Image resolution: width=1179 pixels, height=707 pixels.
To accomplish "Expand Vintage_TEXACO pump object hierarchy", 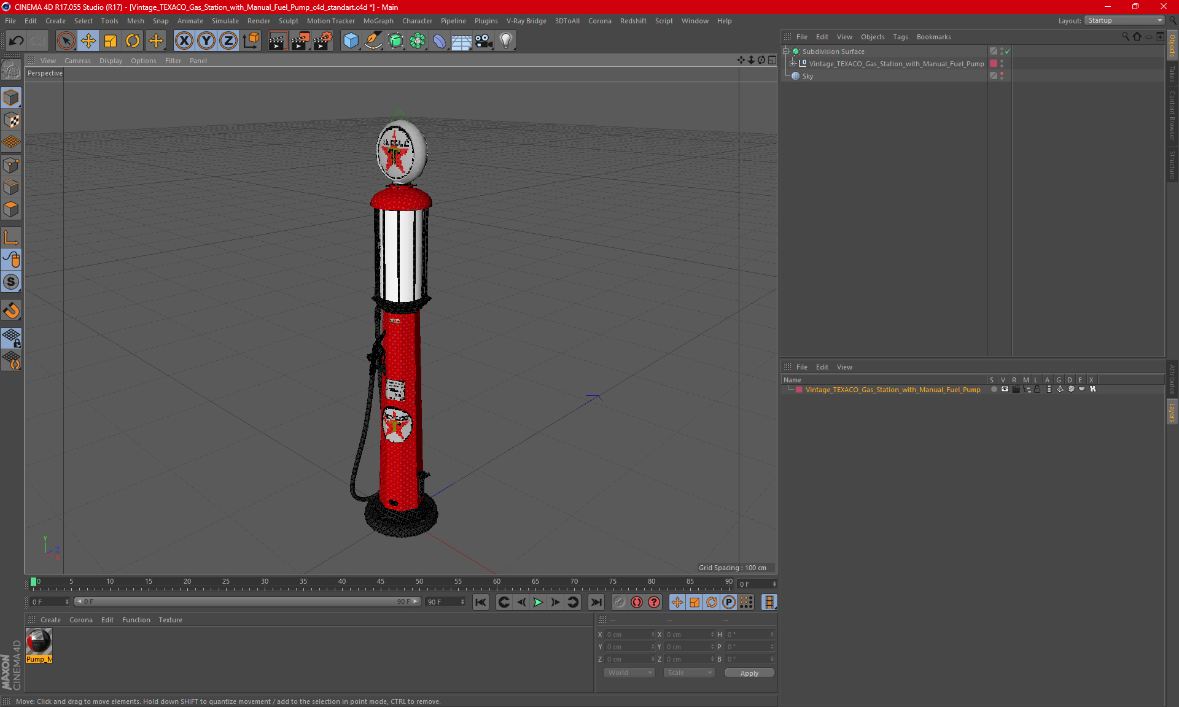I will [x=793, y=64].
